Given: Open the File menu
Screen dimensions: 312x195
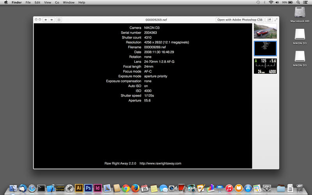Looking at the screenshot, I should coord(28,2).
